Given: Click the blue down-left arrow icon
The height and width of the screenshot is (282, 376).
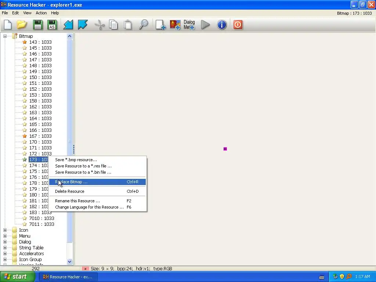Looking at the screenshot, I should point(68,25).
